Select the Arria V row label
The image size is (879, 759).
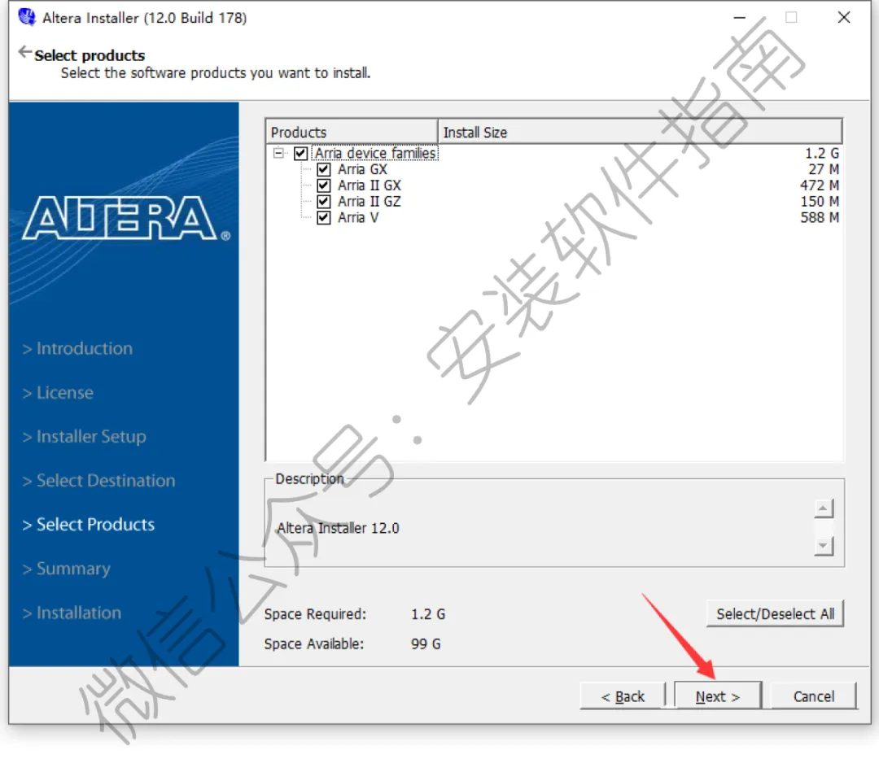[x=357, y=218]
